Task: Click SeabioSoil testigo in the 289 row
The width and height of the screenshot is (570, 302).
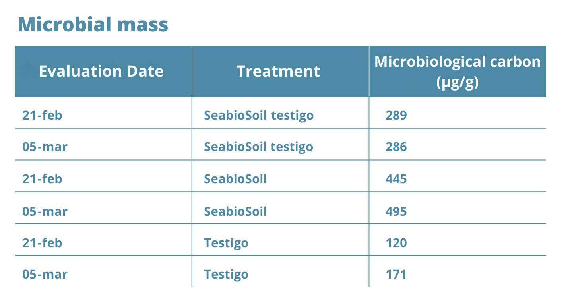Action: tap(259, 115)
